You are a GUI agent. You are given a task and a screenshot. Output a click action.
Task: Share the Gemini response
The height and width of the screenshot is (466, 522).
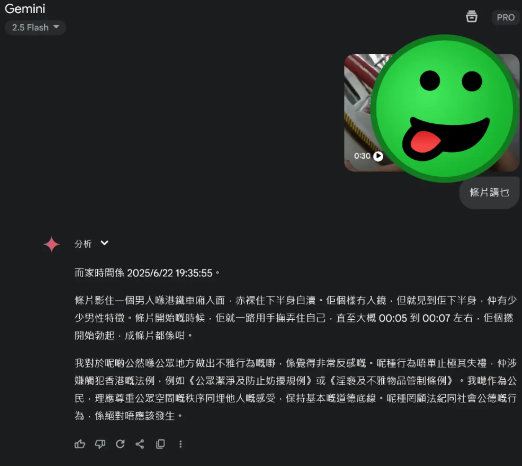coord(140,444)
